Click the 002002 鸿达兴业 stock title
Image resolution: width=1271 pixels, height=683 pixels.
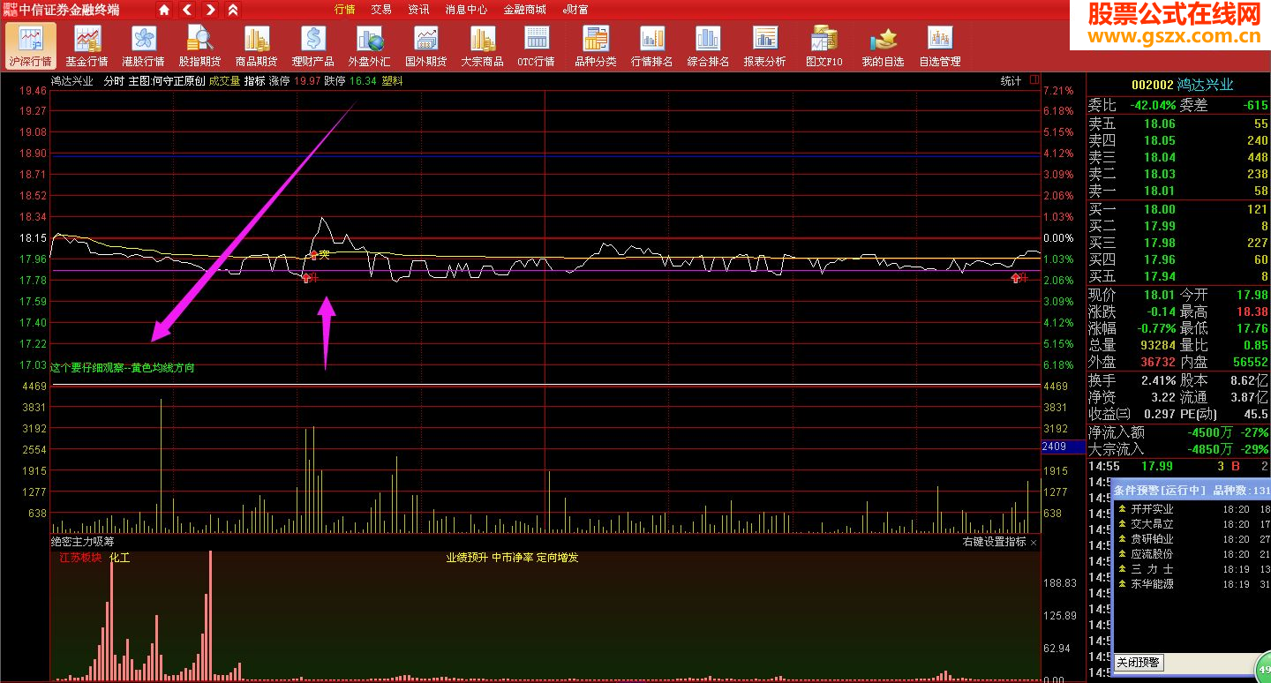pyautogui.click(x=1182, y=85)
